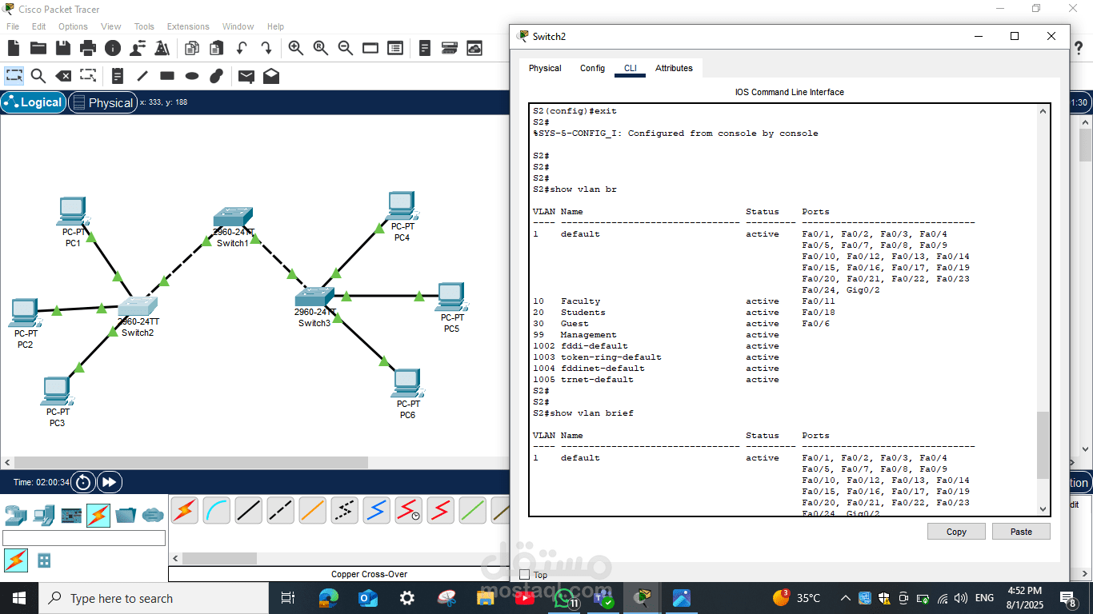
Task: Click the CLI vertical scrollbar thumb
Action: click(1043, 445)
